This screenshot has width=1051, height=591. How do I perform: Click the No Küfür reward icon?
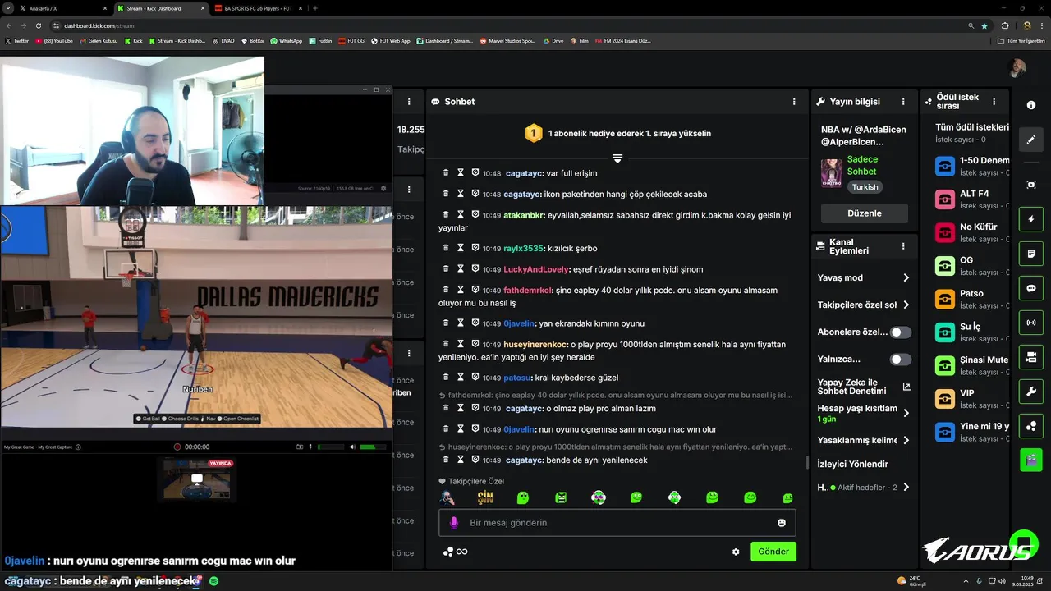tap(945, 232)
